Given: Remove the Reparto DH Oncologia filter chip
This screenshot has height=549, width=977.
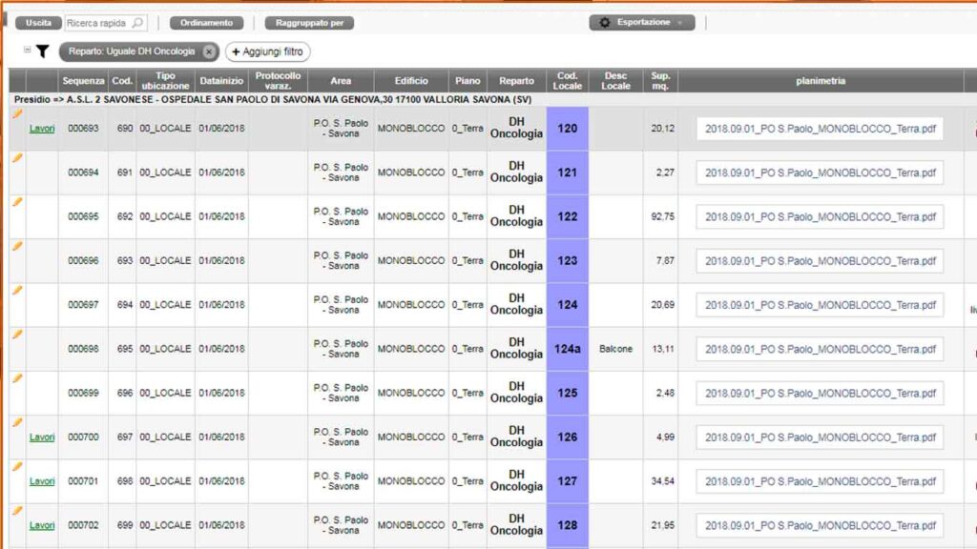Looking at the screenshot, I should pyautogui.click(x=209, y=51).
